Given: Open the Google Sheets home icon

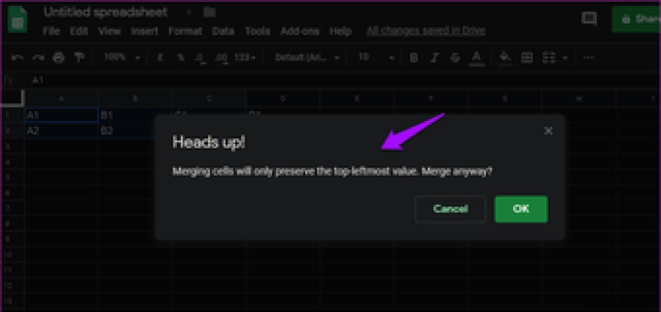Looking at the screenshot, I should tap(18, 20).
